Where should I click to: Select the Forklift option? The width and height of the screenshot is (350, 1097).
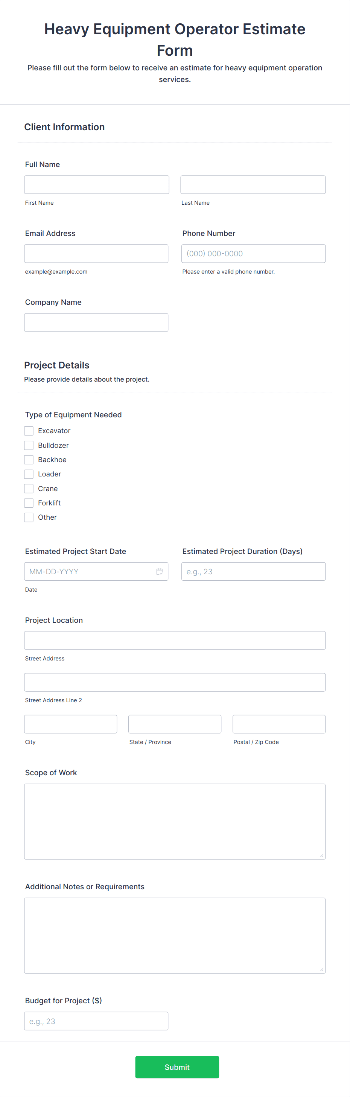[29, 503]
